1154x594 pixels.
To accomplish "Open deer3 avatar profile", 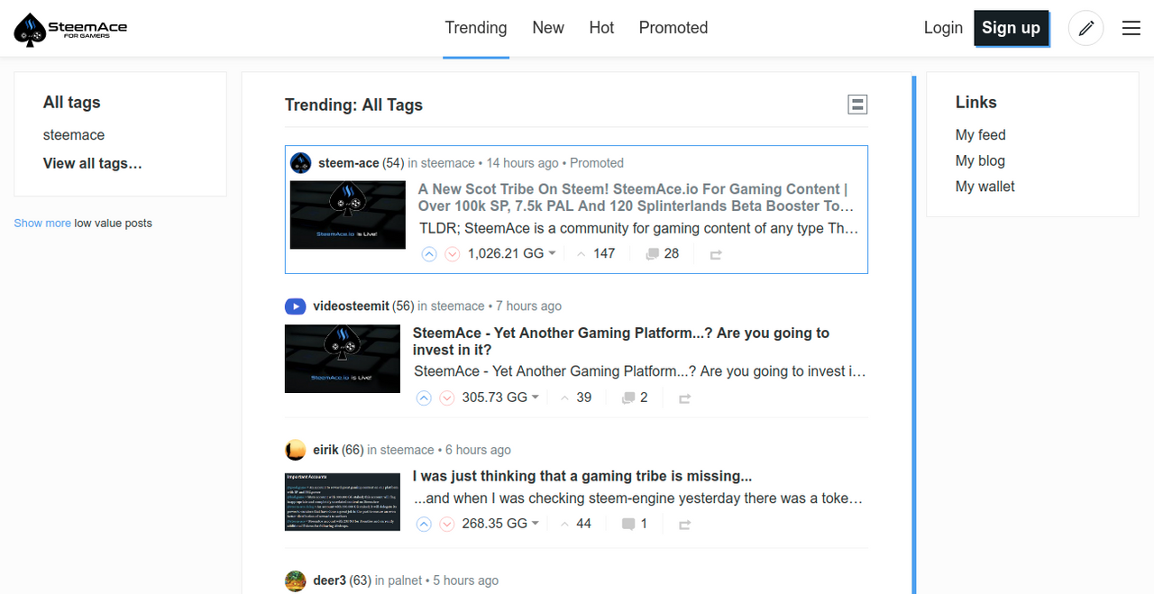I will click(x=296, y=580).
